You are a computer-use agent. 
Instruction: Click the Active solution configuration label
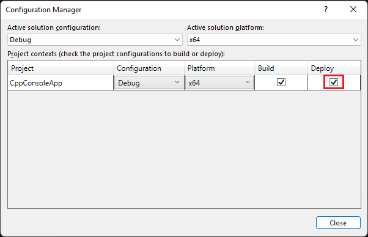pos(54,27)
